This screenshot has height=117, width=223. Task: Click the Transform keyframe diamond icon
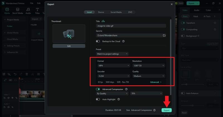[215, 23]
